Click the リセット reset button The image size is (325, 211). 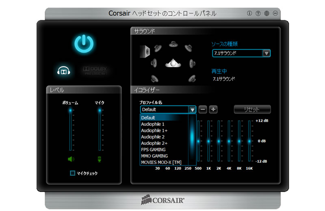click(252, 109)
